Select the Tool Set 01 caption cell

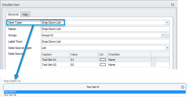point(55,60)
